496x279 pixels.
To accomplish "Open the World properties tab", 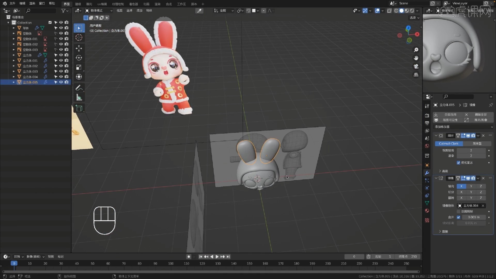I will (x=427, y=146).
